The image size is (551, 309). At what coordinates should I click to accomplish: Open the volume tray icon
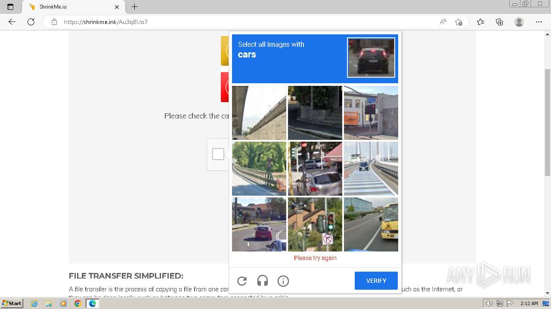[x=489, y=303]
